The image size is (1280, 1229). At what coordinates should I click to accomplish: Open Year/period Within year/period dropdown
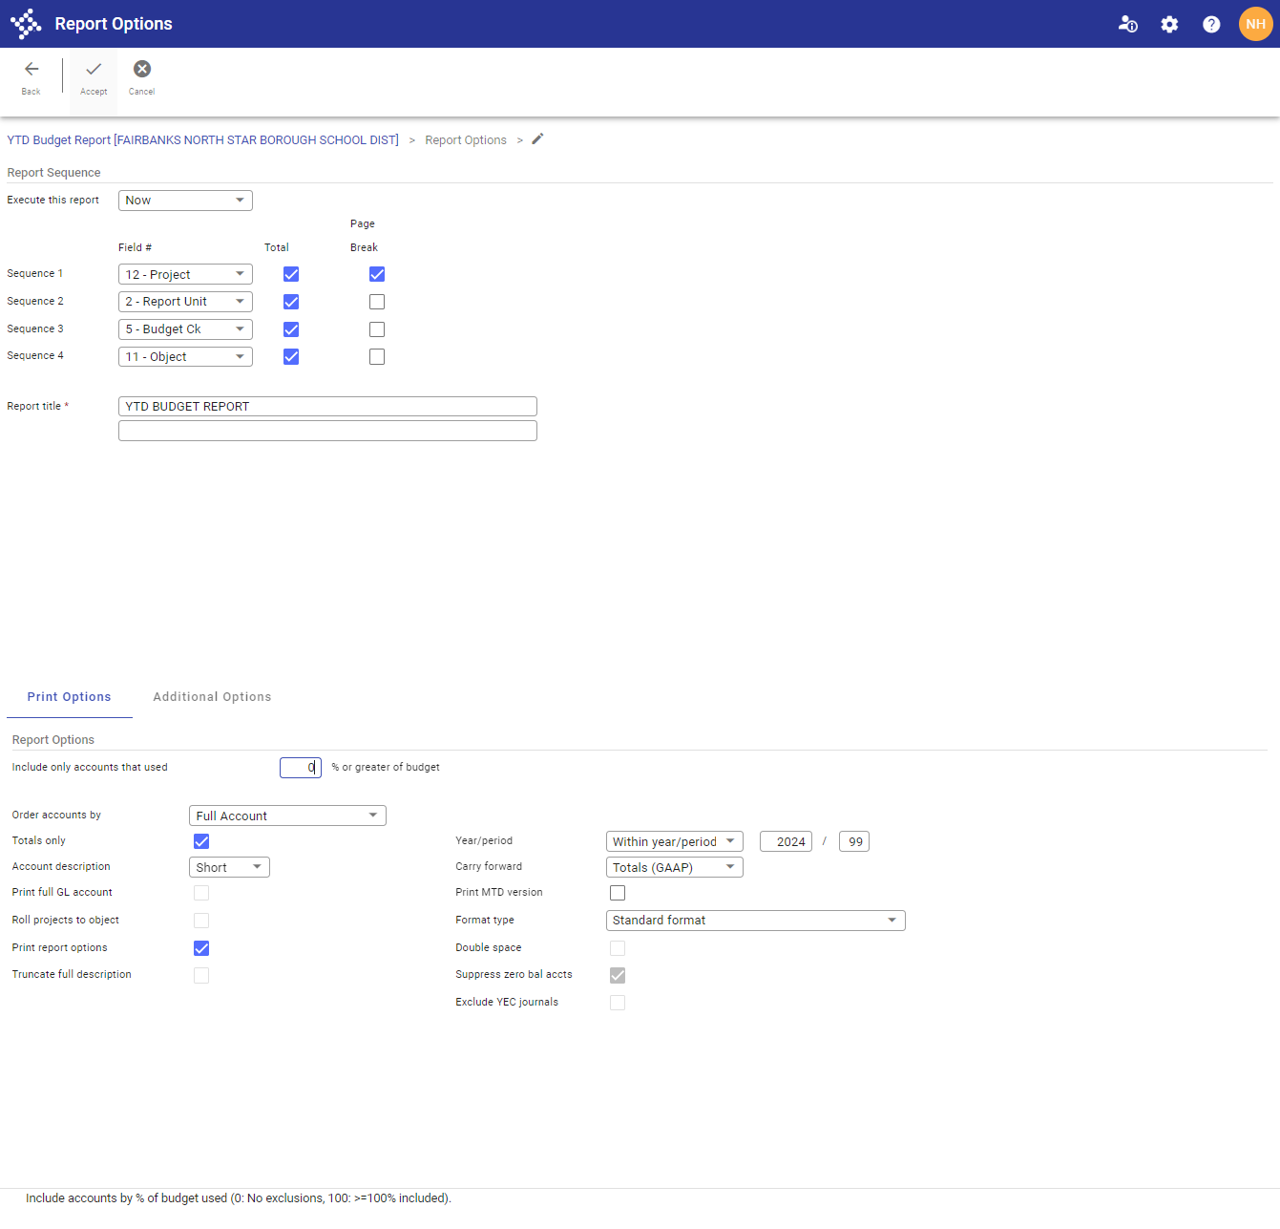click(x=674, y=841)
